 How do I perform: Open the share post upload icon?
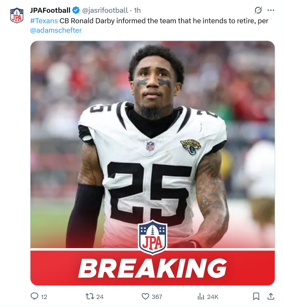271,296
